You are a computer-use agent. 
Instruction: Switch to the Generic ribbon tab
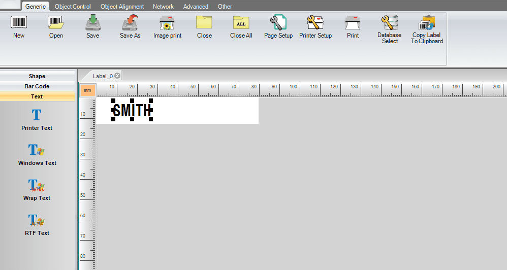tap(35, 7)
